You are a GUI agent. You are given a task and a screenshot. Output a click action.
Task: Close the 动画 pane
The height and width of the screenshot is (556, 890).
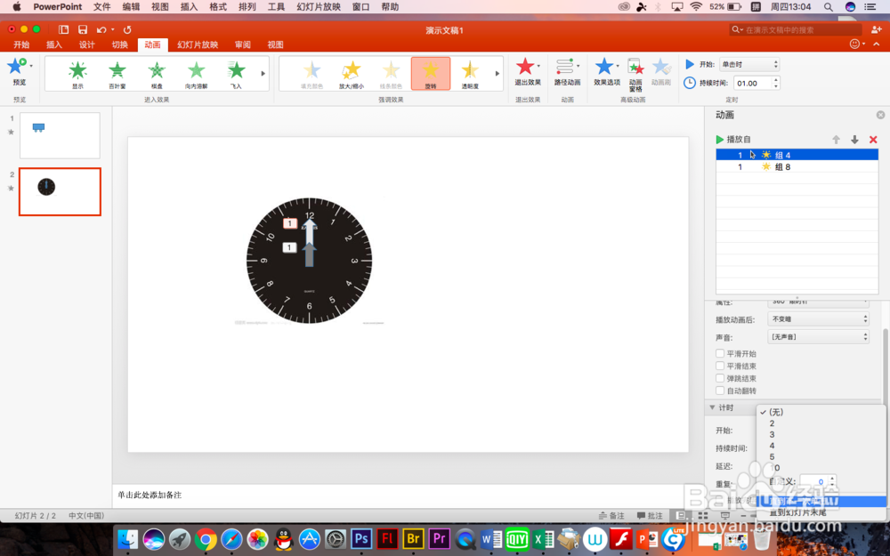(880, 115)
